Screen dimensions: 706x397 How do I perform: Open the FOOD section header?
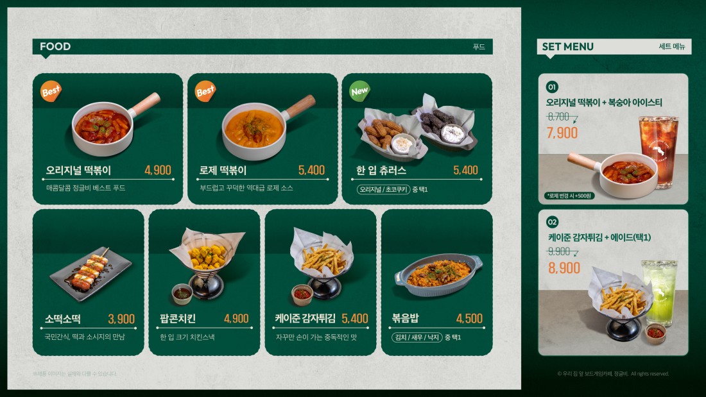click(x=263, y=47)
